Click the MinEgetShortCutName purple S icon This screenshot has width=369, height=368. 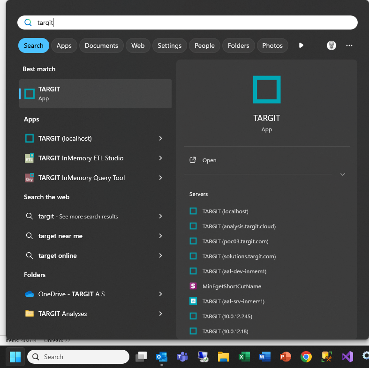point(193,286)
